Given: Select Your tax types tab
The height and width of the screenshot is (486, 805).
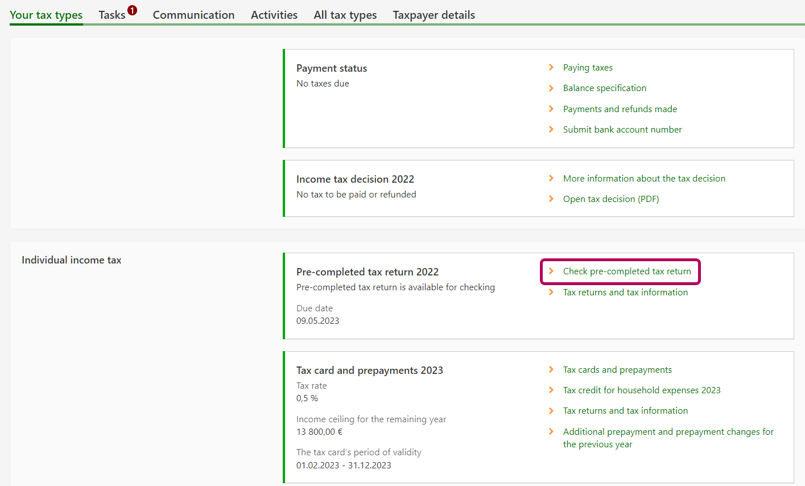Looking at the screenshot, I should tap(46, 15).
